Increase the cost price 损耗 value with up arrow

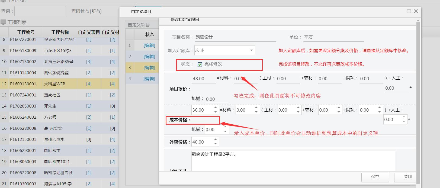(x=380, y=108)
